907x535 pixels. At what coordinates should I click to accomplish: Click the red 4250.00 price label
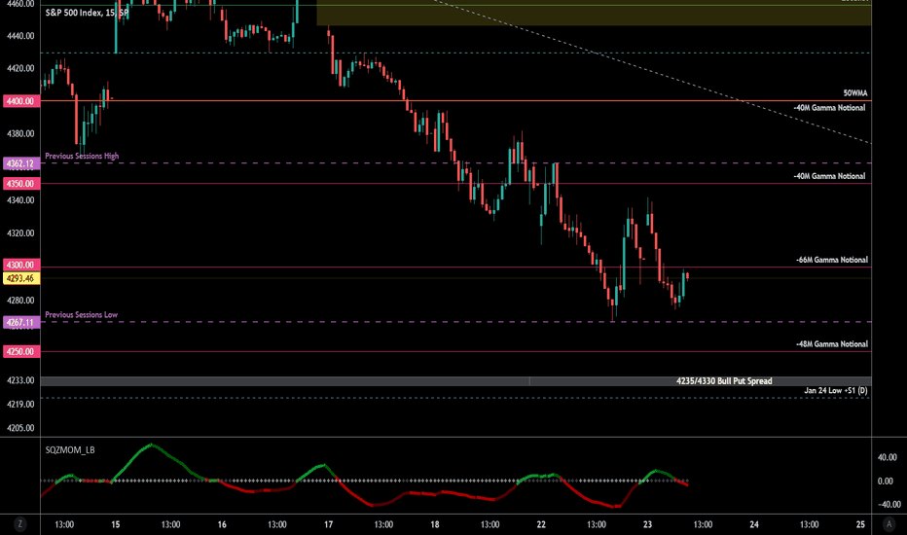tap(21, 352)
